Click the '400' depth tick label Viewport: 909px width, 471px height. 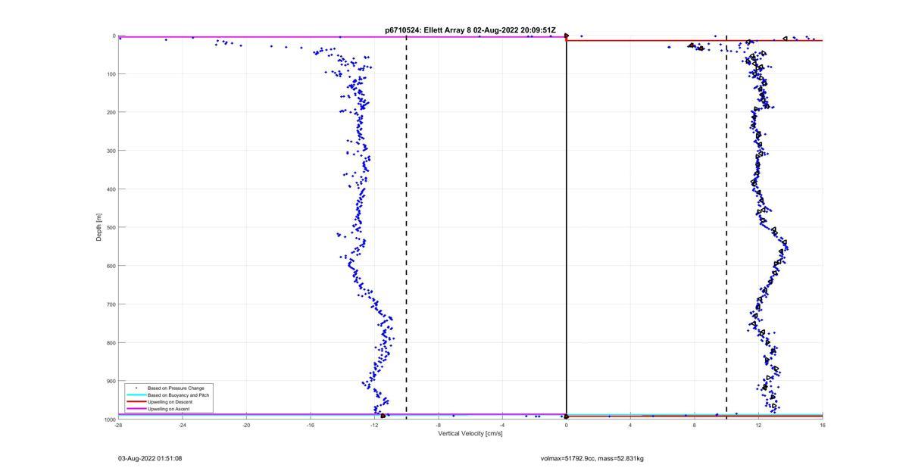[x=111, y=189]
